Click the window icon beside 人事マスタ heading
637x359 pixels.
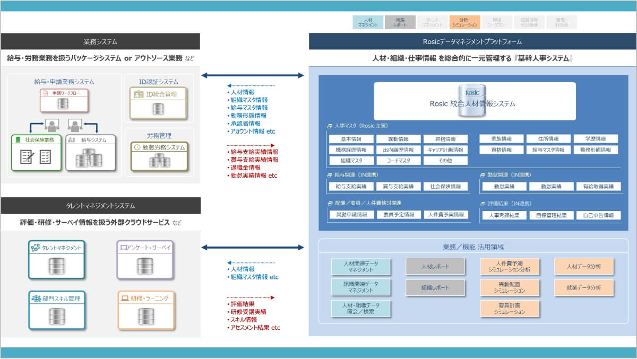(x=330, y=126)
